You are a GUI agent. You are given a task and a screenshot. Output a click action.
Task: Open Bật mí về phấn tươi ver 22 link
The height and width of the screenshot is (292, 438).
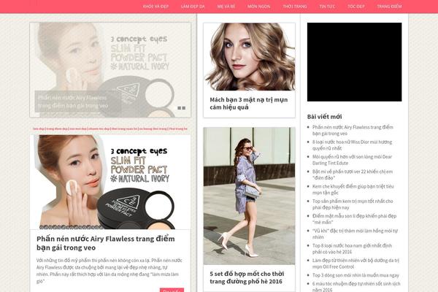[353, 174]
